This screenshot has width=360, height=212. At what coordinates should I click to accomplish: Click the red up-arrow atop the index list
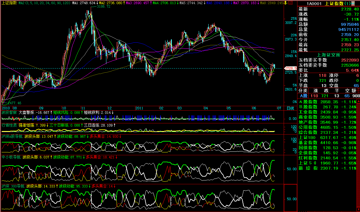(358, 101)
